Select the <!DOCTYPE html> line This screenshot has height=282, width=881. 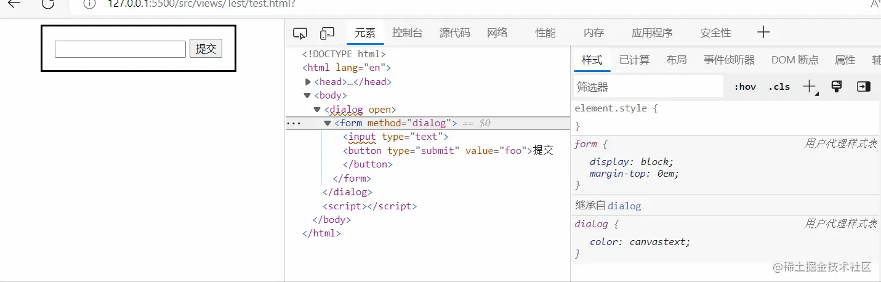tap(344, 54)
